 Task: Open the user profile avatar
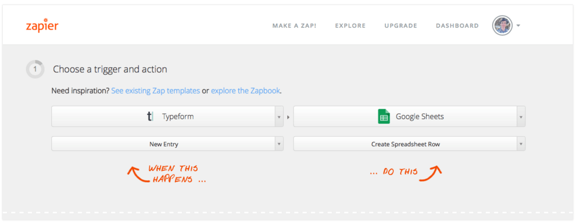tap(502, 26)
